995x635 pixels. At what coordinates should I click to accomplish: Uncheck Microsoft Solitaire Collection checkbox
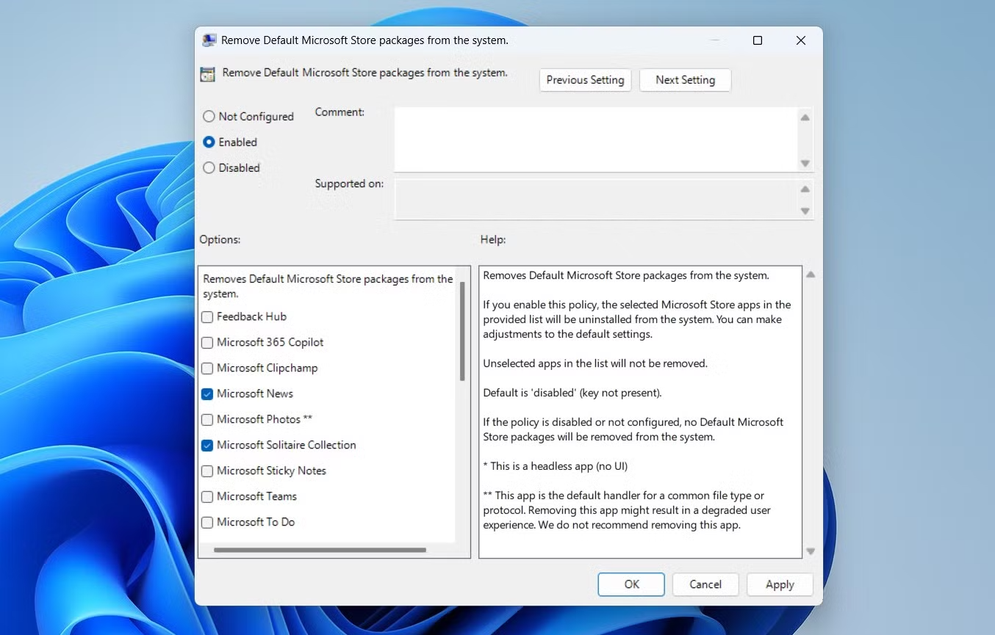(x=207, y=446)
